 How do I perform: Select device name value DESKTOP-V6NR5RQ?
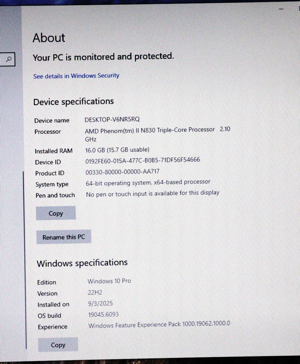click(112, 120)
